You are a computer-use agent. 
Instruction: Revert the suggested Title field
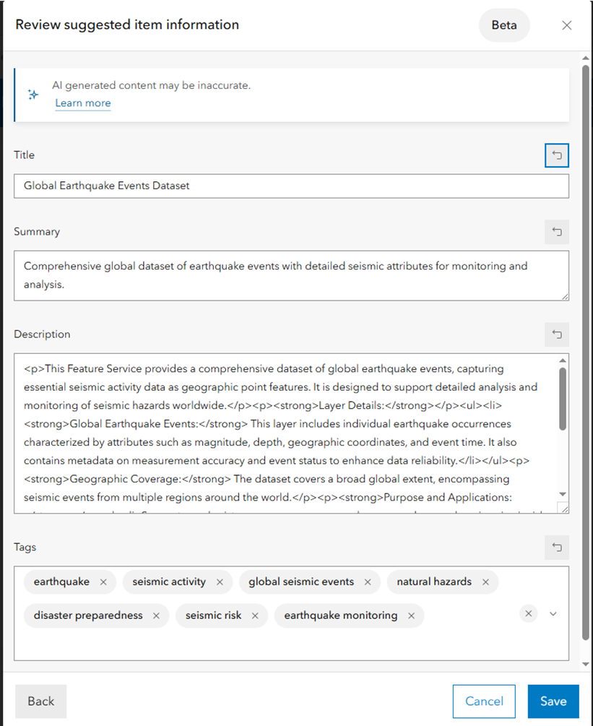point(557,155)
